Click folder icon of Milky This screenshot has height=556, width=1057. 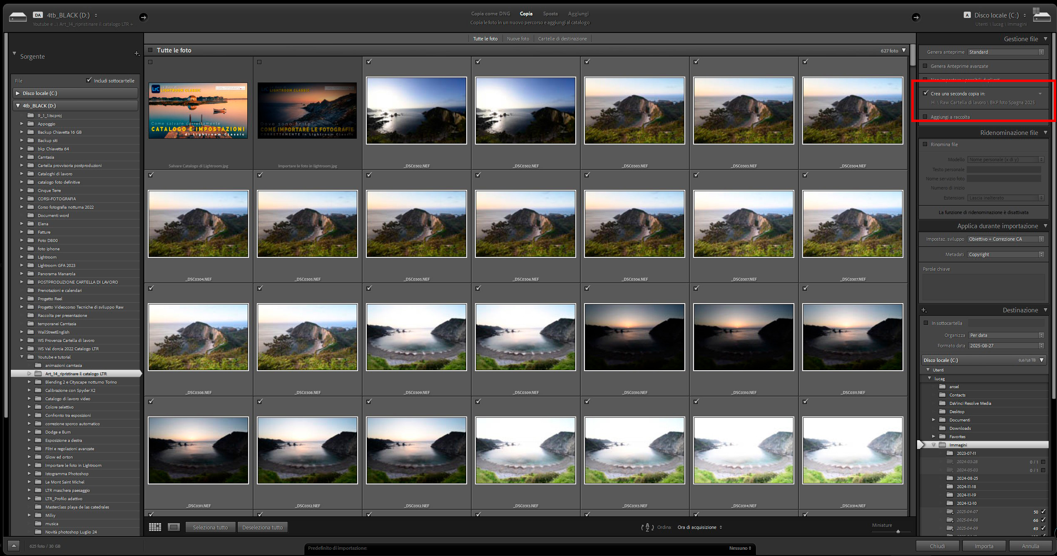point(38,515)
